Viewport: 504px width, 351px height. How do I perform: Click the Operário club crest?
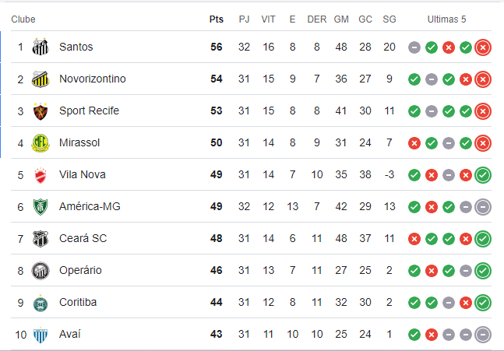(41, 271)
